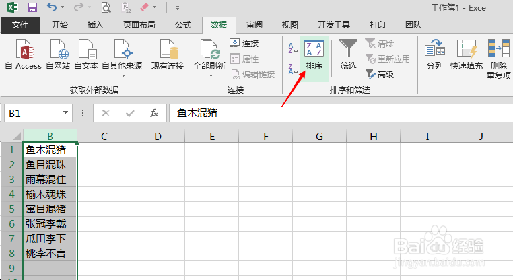Switch to the 视图 tab
Image resolution: width=513 pixels, height=280 pixels.
[290, 25]
